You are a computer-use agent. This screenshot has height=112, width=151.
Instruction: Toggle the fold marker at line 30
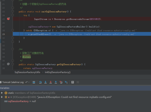[13, 38]
